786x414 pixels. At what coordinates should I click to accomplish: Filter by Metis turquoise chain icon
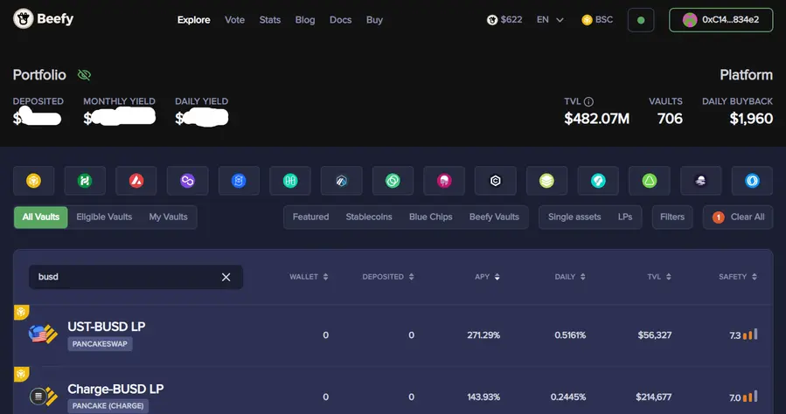click(598, 181)
